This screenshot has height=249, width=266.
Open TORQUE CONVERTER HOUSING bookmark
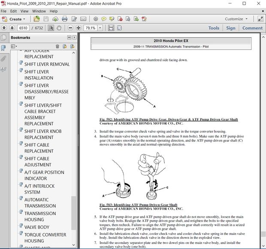point(45,238)
